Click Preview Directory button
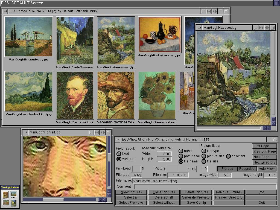 (x=229, y=197)
